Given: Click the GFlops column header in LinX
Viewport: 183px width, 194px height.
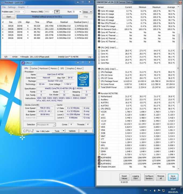Looking at the screenshot, I should pos(49,22).
